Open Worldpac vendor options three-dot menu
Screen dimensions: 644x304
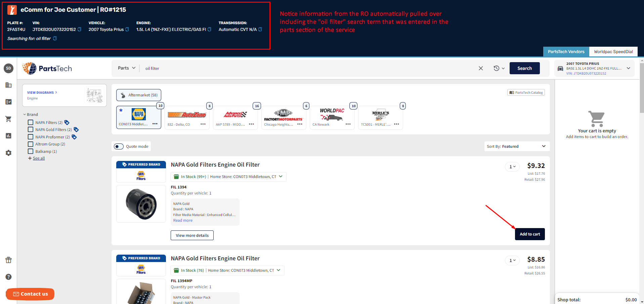[348, 124]
